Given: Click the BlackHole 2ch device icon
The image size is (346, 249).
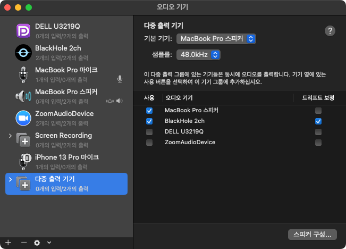Looking at the screenshot, I should (23, 53).
